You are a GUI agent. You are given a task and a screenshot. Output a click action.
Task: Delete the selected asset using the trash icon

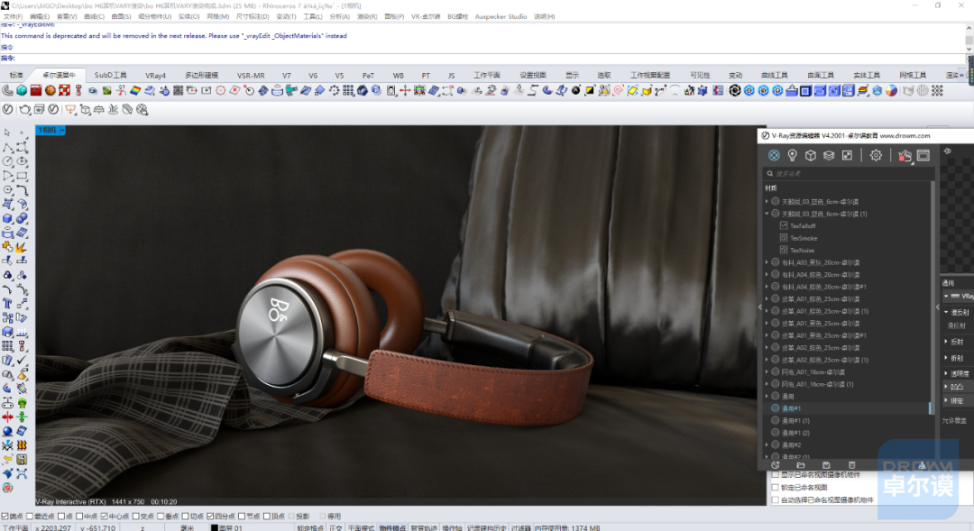[x=851, y=465]
